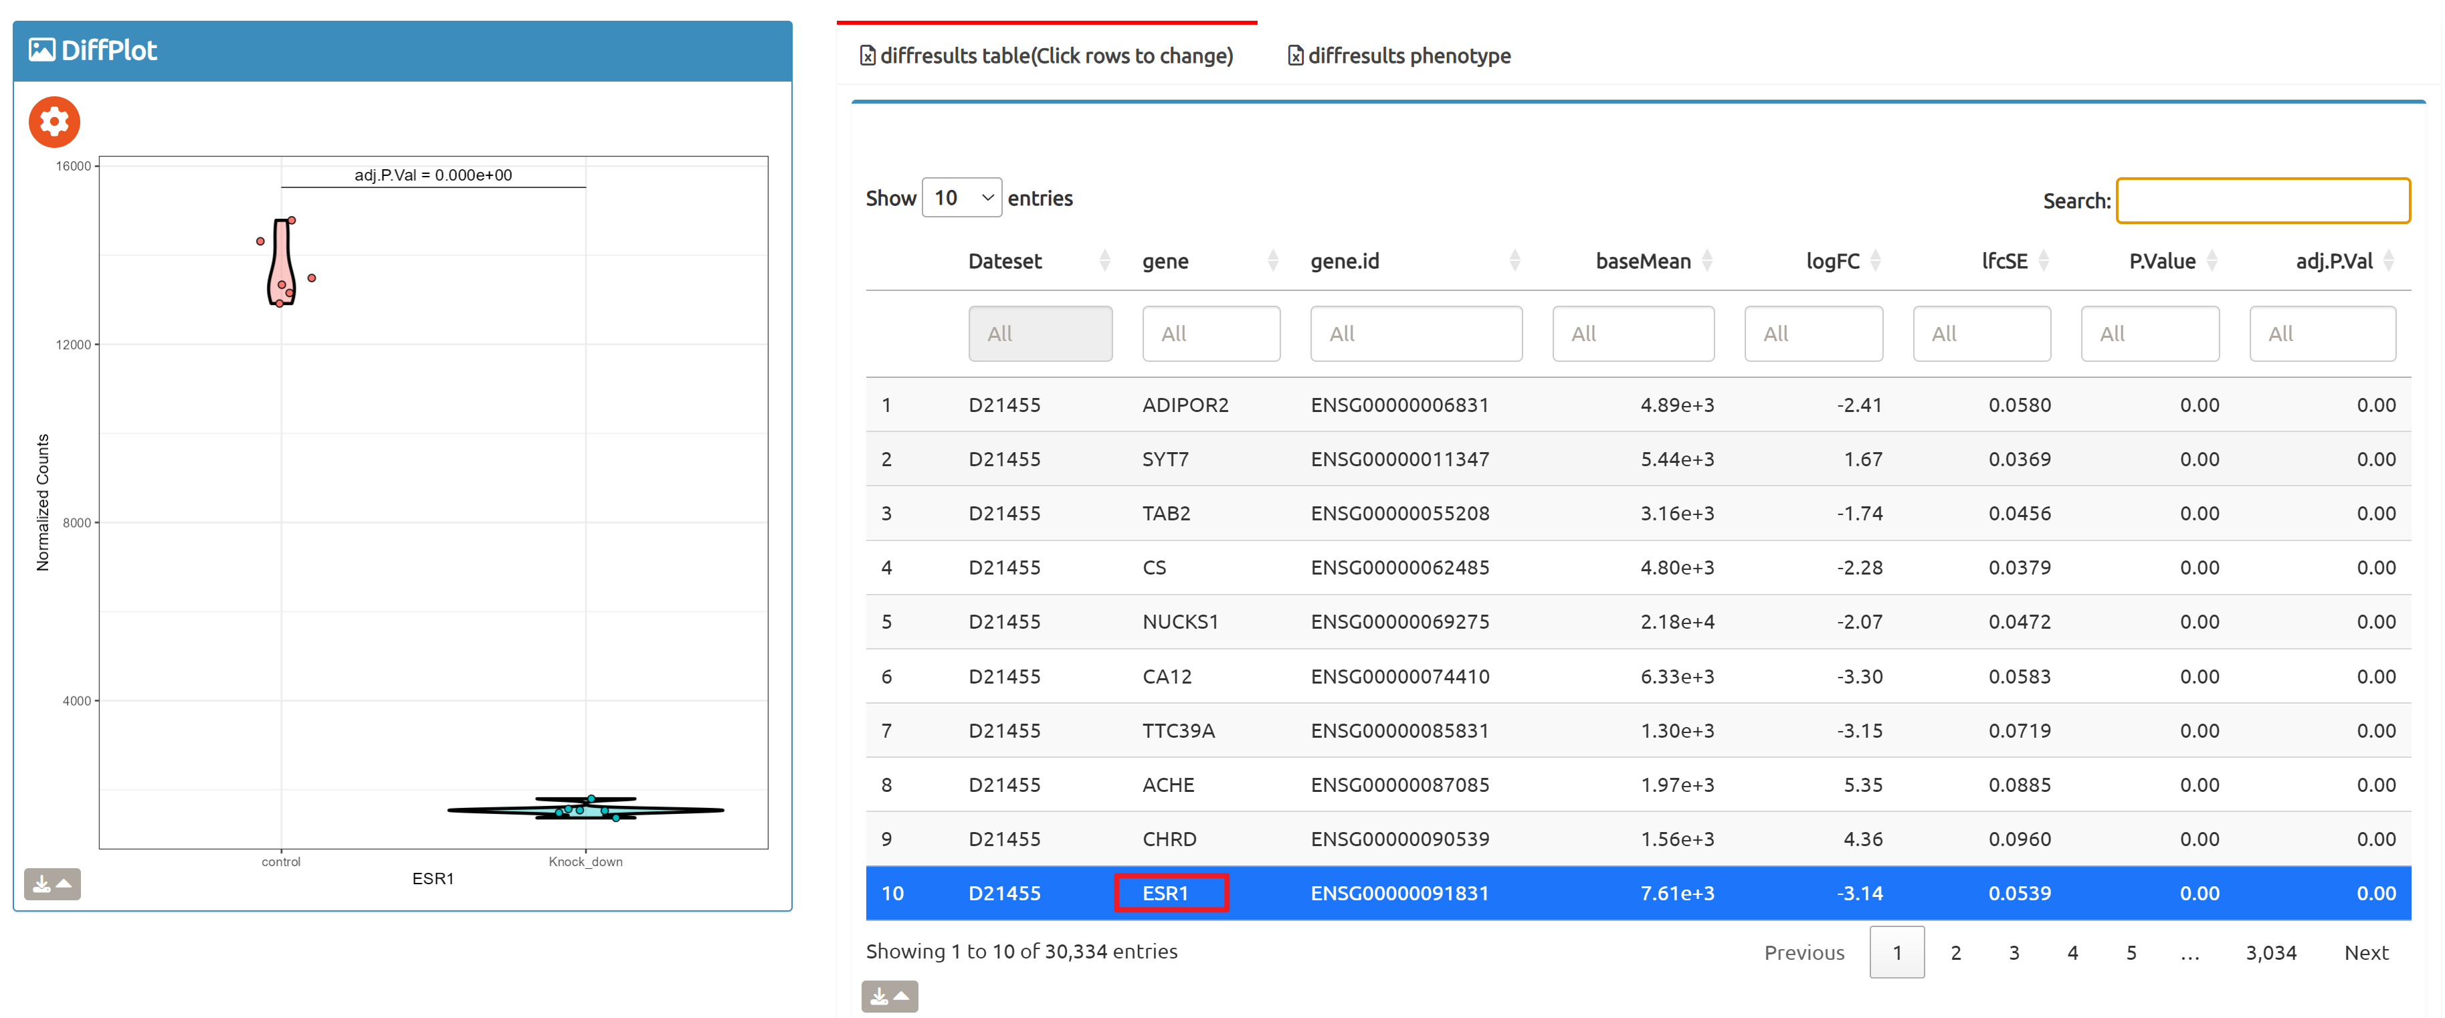Click the DiffPlot image icon in header
This screenshot has width=2445, height=1018.
pos(41,49)
